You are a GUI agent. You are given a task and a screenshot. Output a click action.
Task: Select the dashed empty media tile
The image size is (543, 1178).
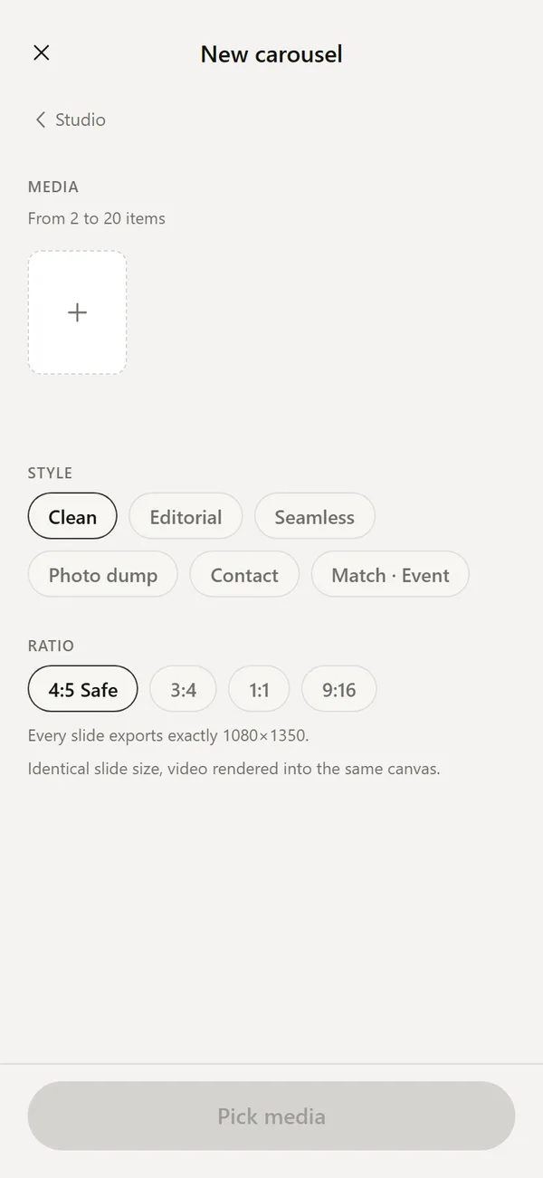(77, 312)
